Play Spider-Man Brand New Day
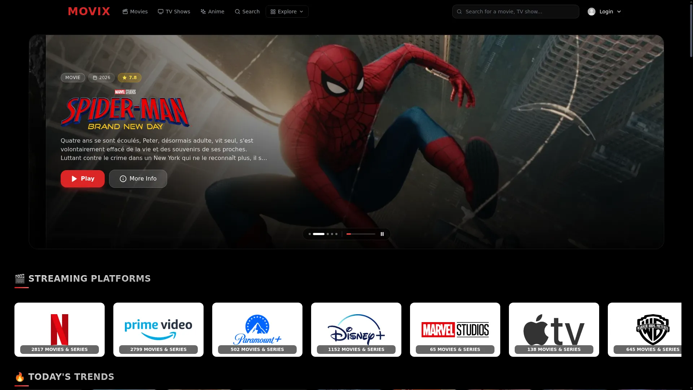693x390 pixels. 83,179
